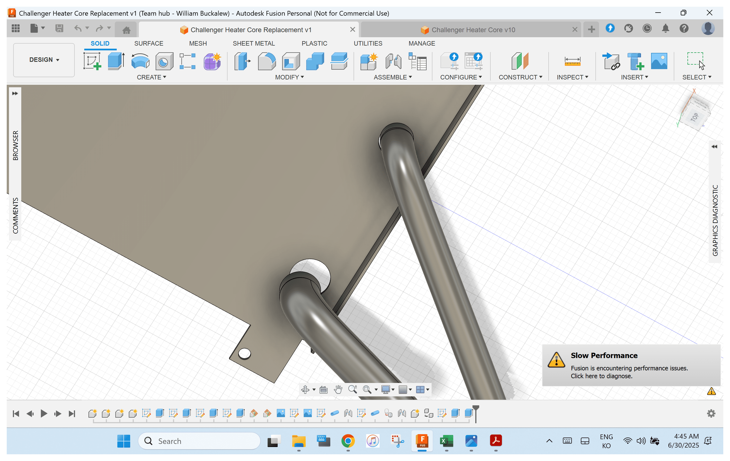Select the Measure tool under Inspect
This screenshot has height=461, width=730.
pyautogui.click(x=572, y=61)
